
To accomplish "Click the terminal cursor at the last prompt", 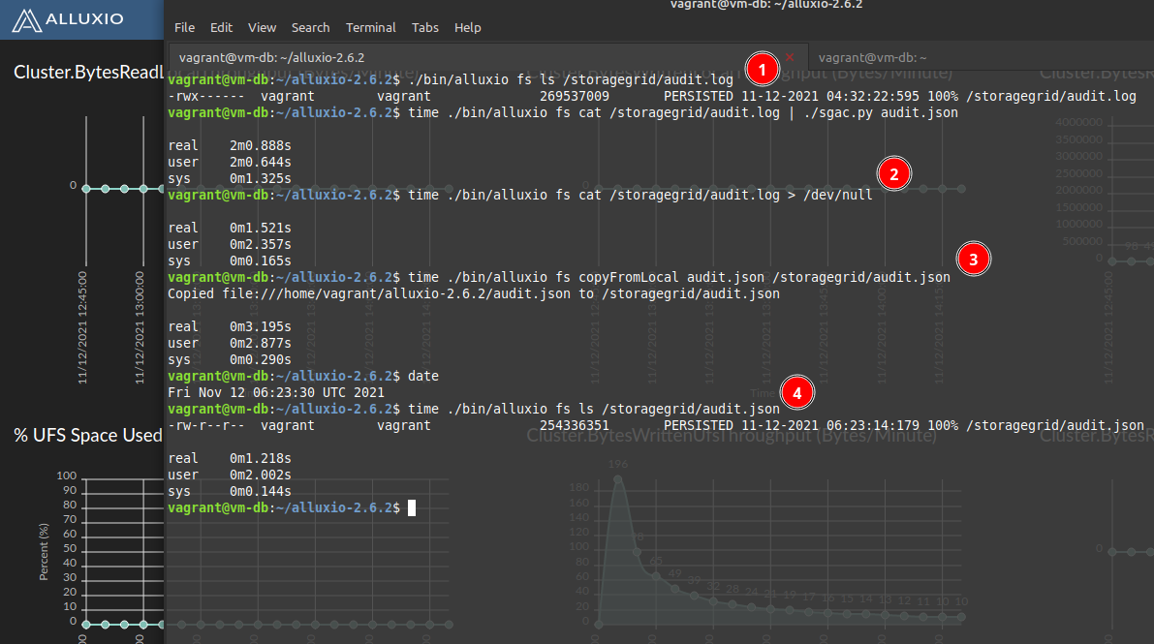I will 412,507.
